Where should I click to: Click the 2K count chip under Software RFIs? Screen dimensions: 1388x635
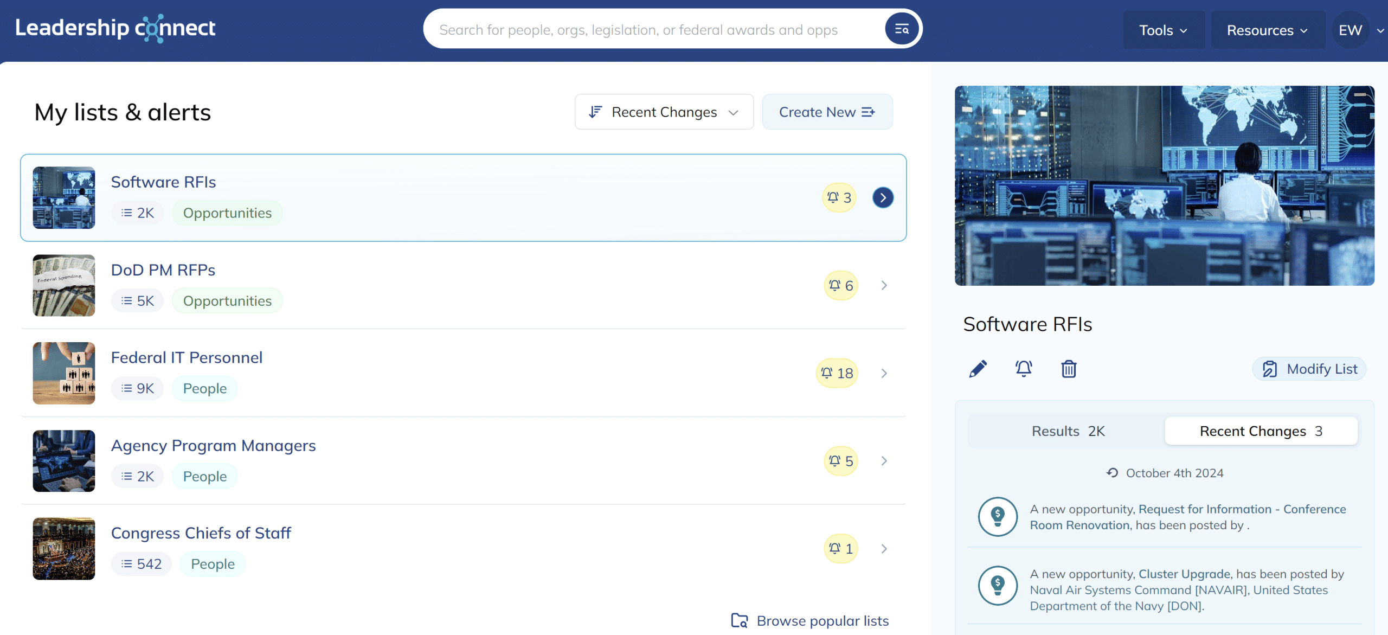click(138, 213)
